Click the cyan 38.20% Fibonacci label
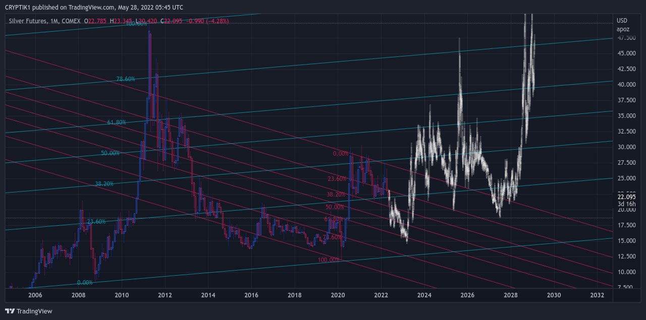646x320 pixels. 104,184
